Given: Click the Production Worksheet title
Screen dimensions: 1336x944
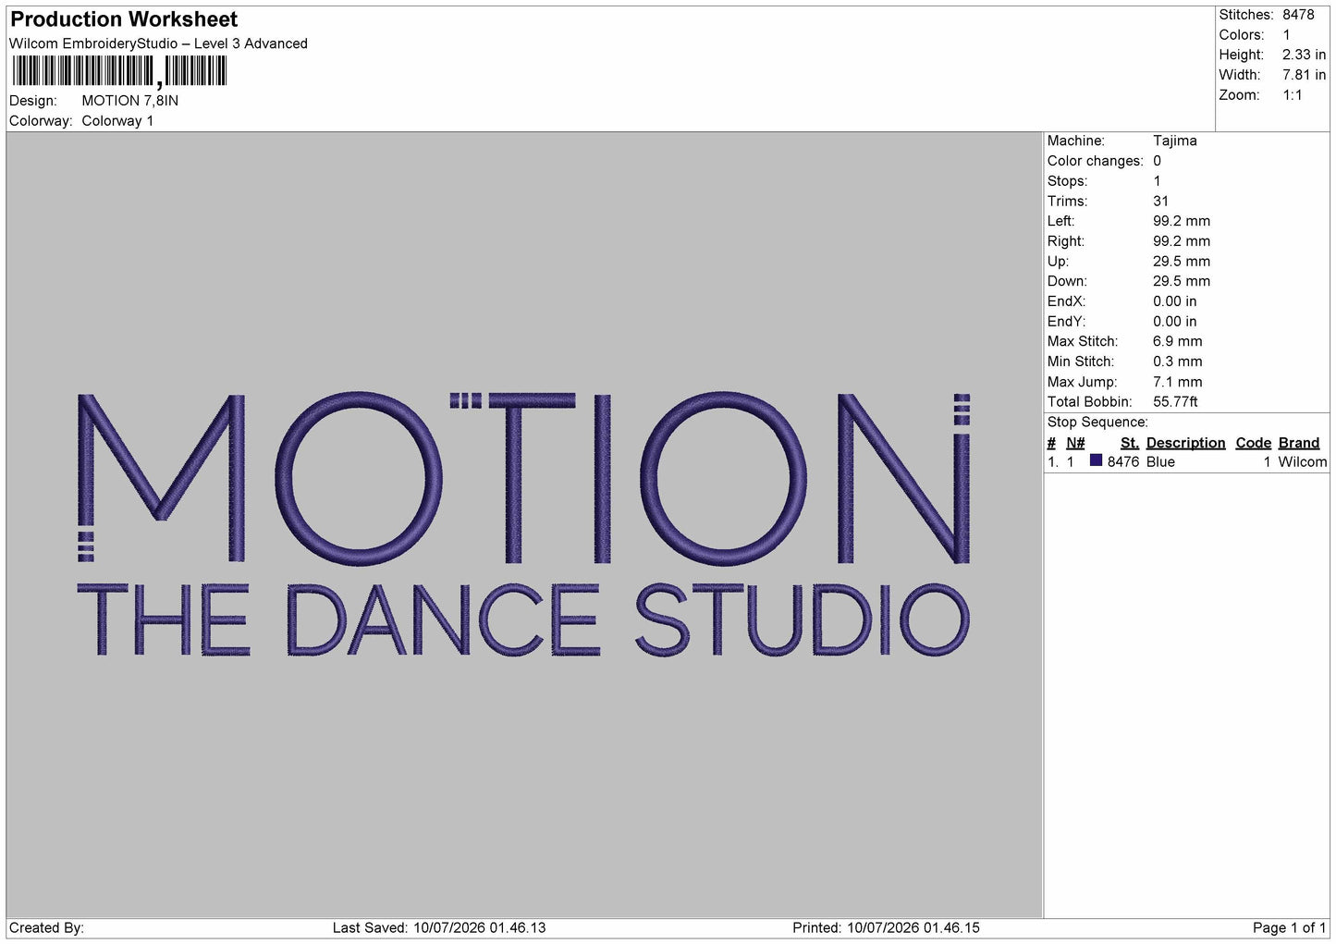Looking at the screenshot, I should pos(124,19).
